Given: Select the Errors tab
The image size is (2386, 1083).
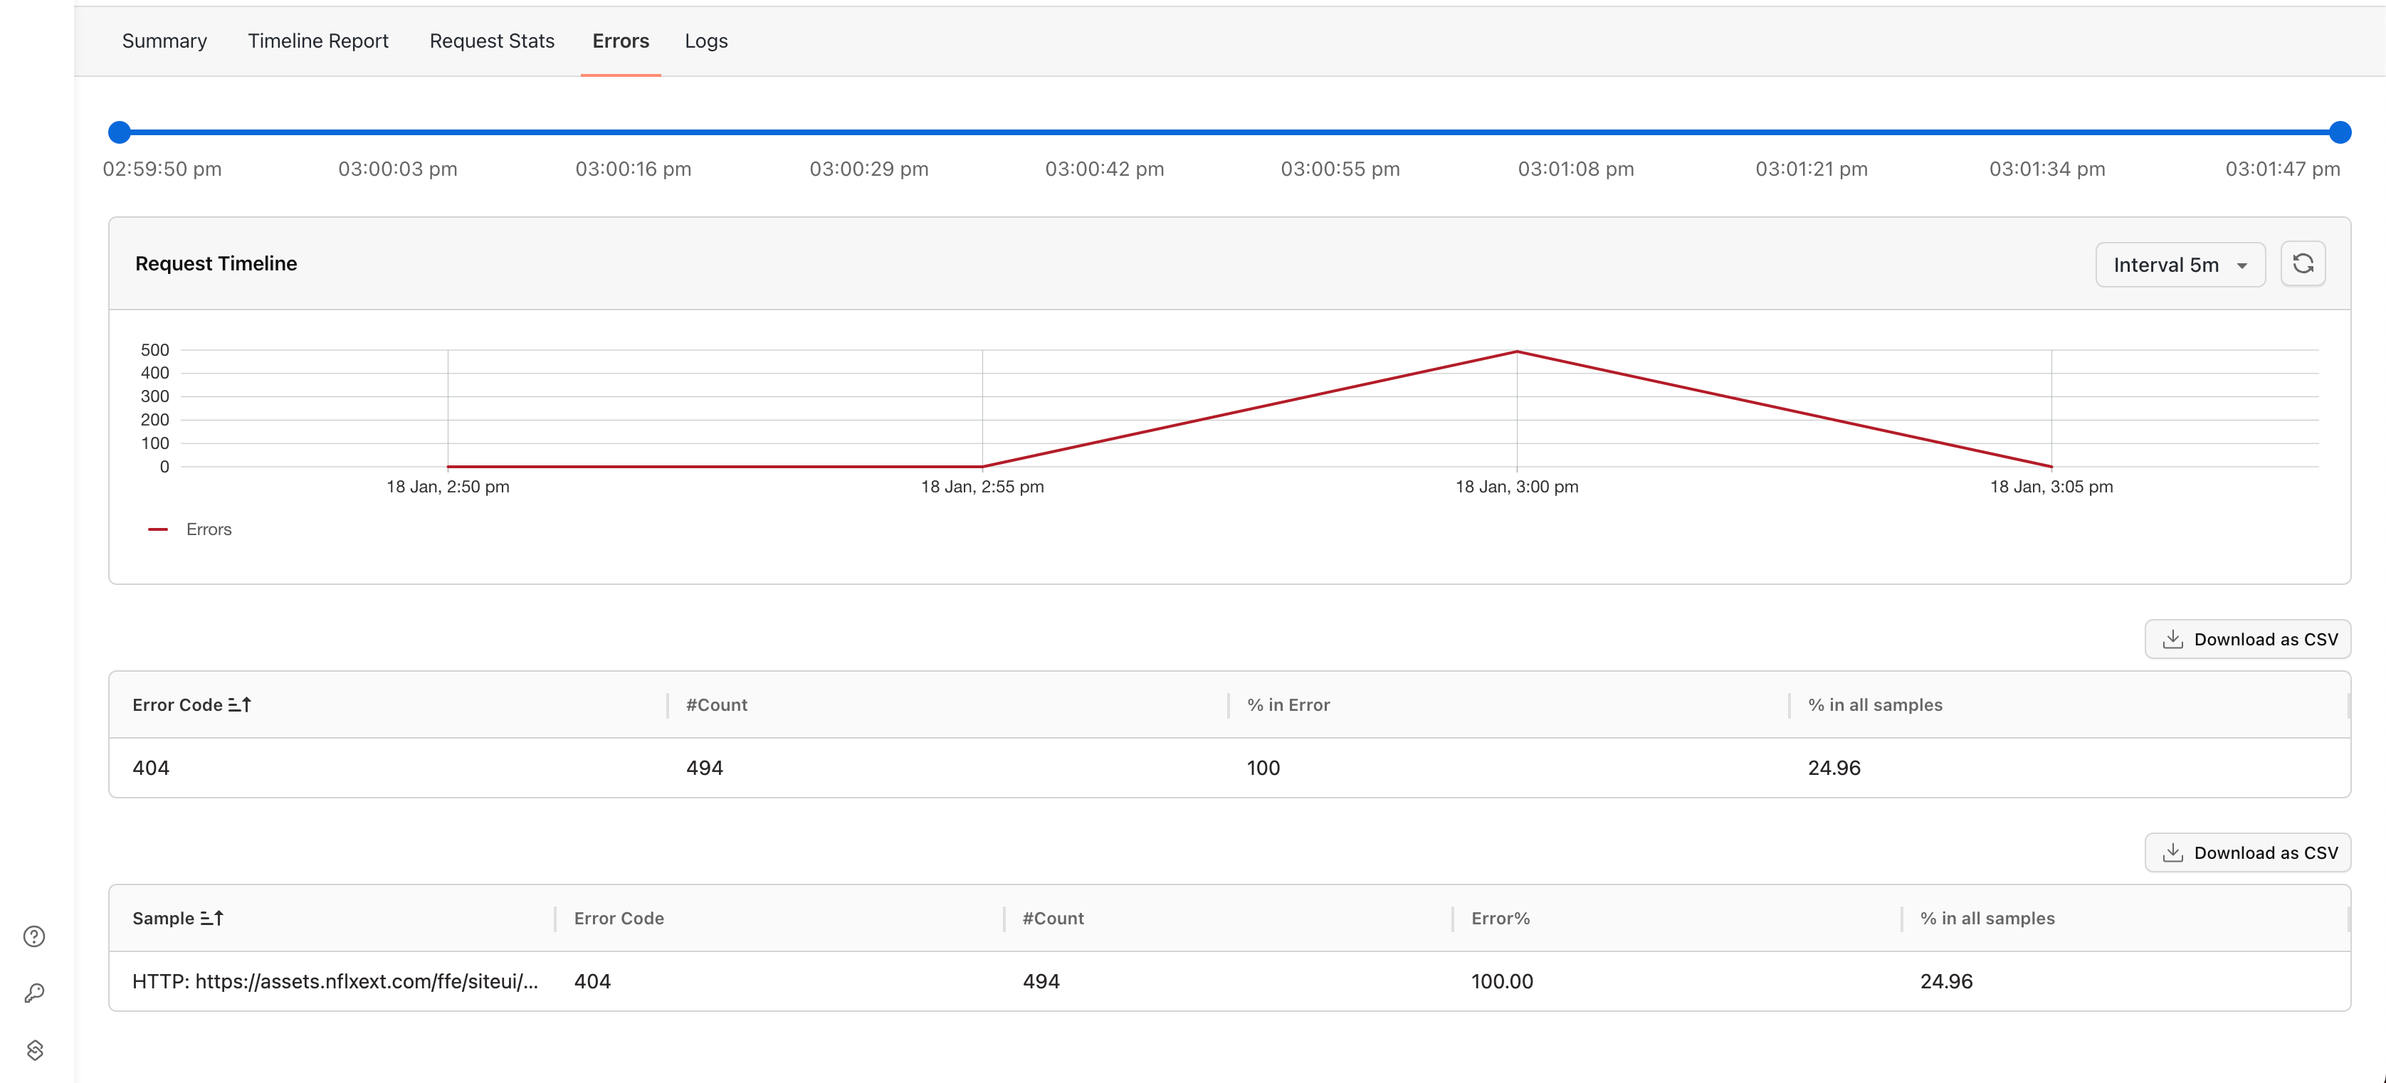Looking at the screenshot, I should click(621, 41).
